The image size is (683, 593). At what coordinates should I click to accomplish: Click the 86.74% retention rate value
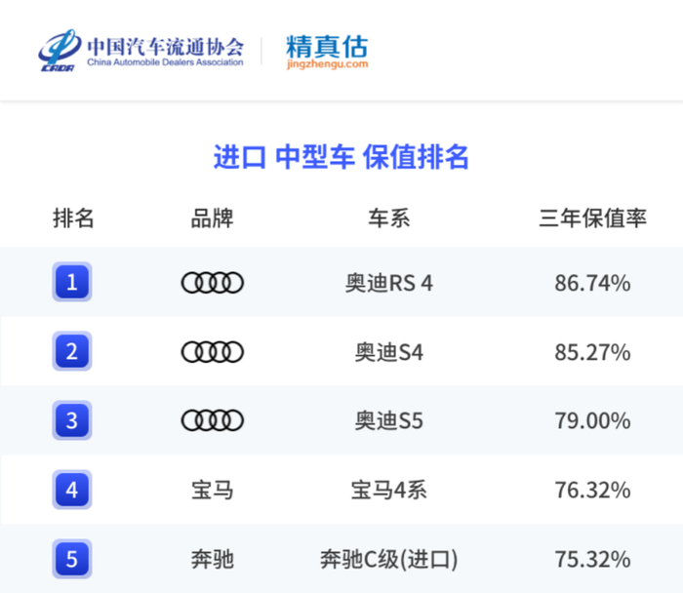[x=592, y=283]
